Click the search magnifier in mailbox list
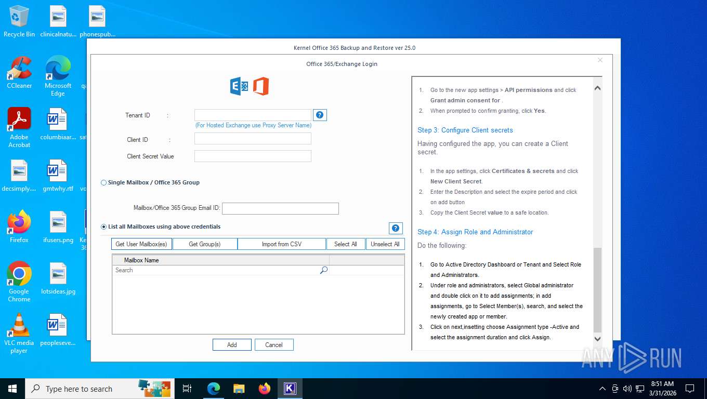 click(x=324, y=270)
